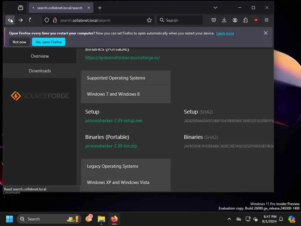The height and width of the screenshot is (226, 301).
Task: Open the SourceForge logo link
Action: pos(40,96)
